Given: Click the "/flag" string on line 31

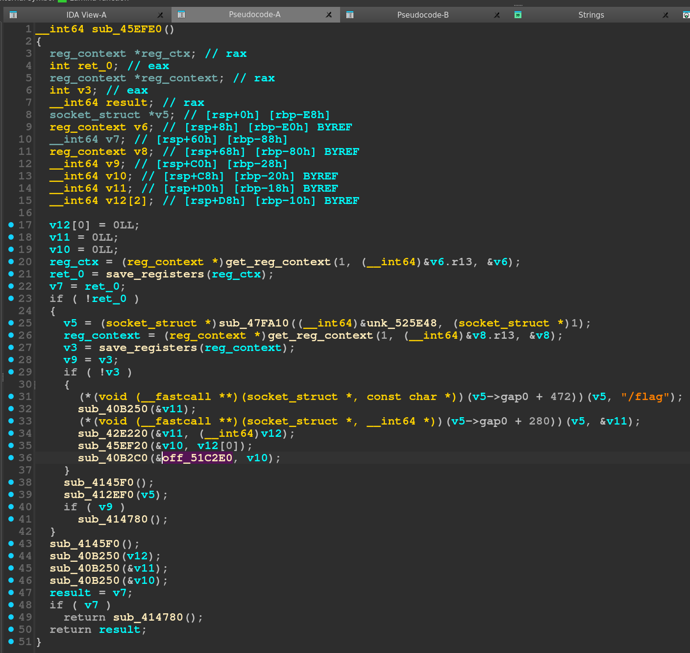Looking at the screenshot, I should [645, 397].
